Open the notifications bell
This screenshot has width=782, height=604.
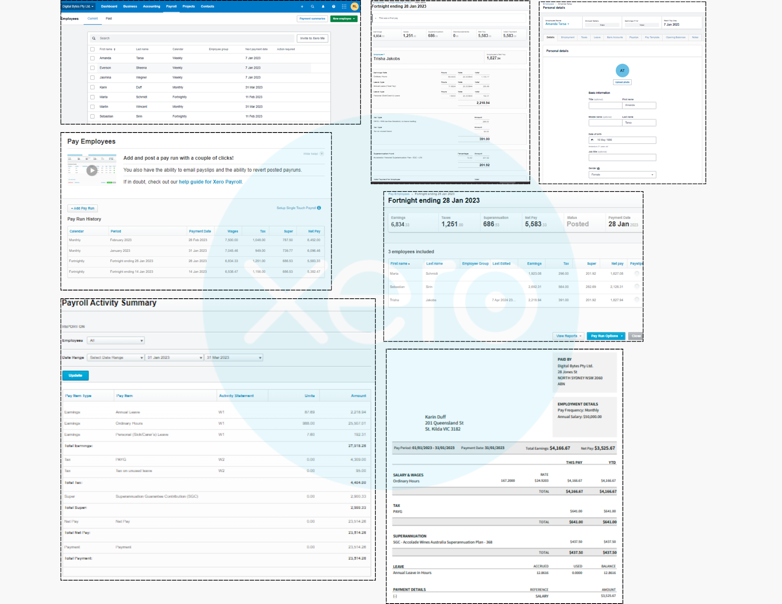[x=323, y=7]
